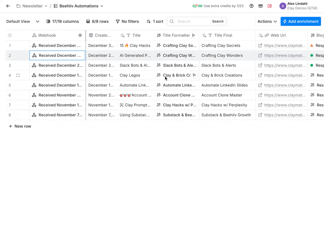
Task: Click the Web Url column header
Action: (281, 35)
